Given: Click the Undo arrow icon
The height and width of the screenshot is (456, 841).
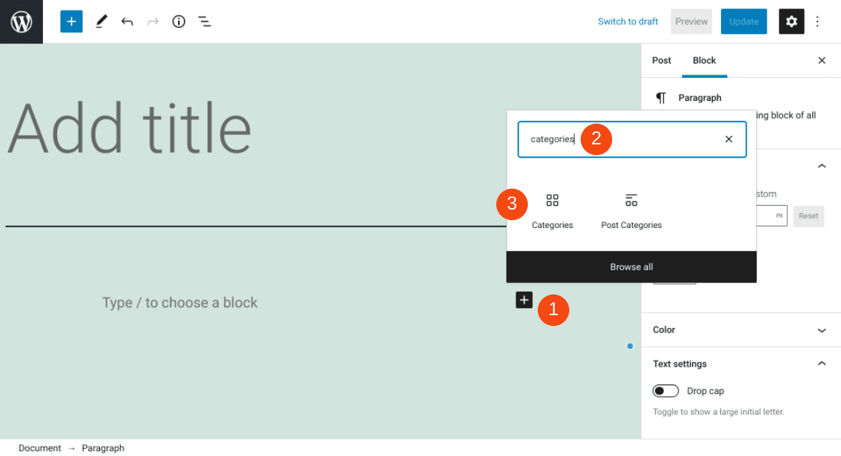Looking at the screenshot, I should [x=127, y=21].
